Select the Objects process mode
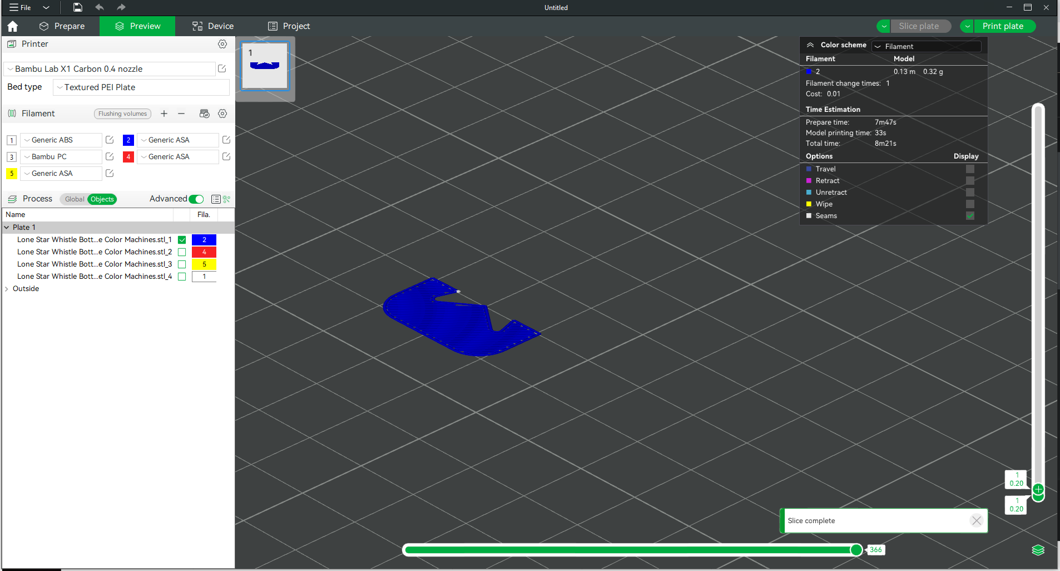The width and height of the screenshot is (1060, 571). pos(102,199)
